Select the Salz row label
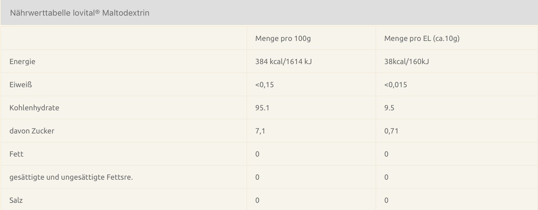Image resolution: width=538 pixels, height=210 pixels. [16, 200]
